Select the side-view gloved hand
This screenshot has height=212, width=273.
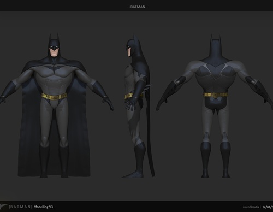(x=131, y=104)
